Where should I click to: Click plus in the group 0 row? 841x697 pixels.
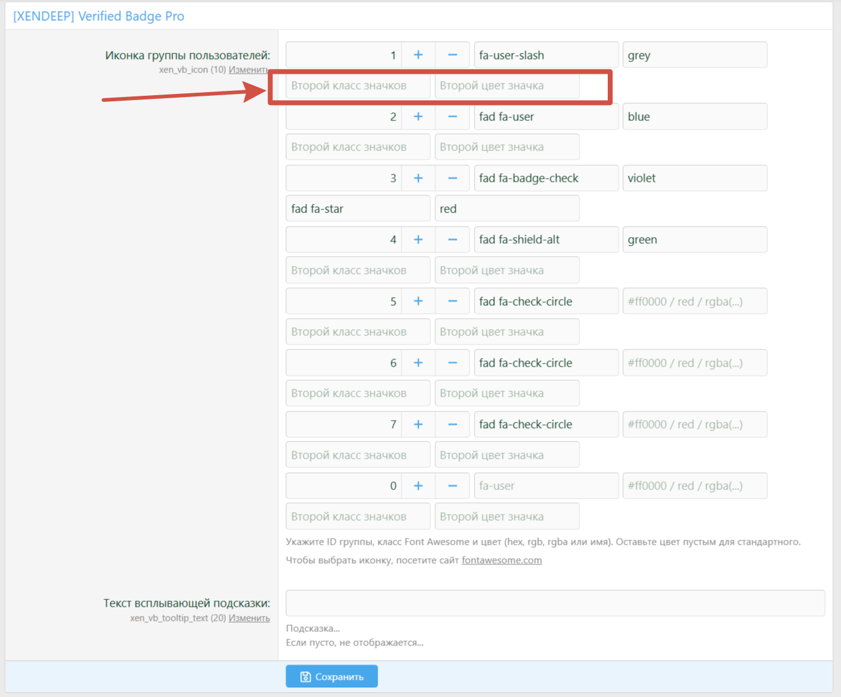pyautogui.click(x=418, y=486)
